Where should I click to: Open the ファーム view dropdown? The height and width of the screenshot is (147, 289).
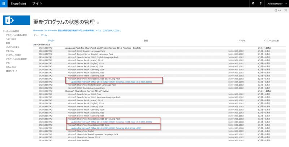[x=44, y=35]
